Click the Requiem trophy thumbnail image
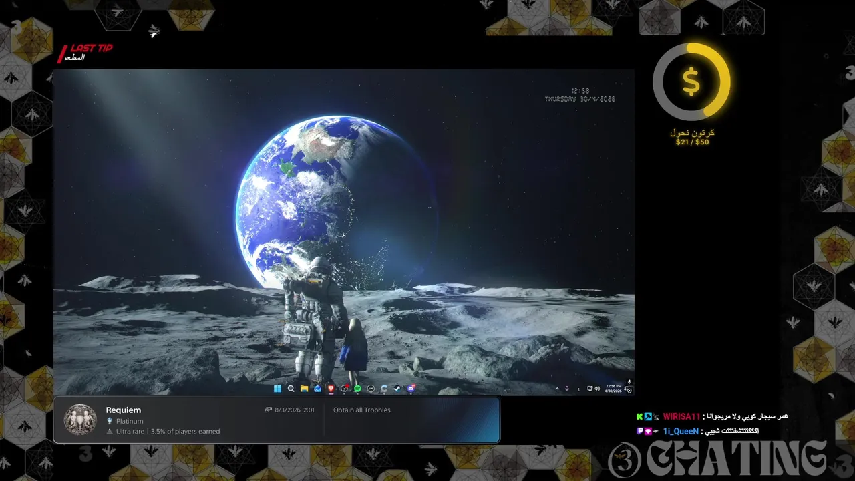855x481 pixels. coord(80,420)
